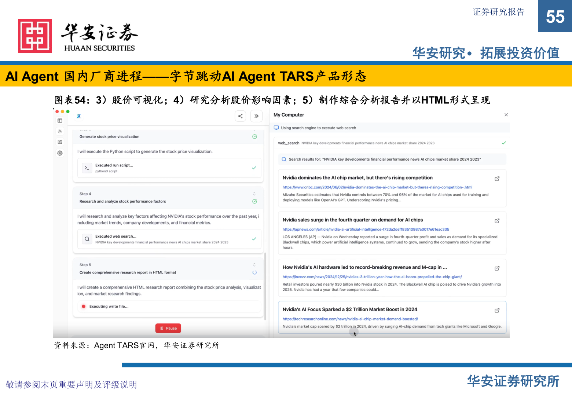This screenshot has width=572, height=396.
Task: Click the magnifier icon beside Search results for
Action: [284, 159]
